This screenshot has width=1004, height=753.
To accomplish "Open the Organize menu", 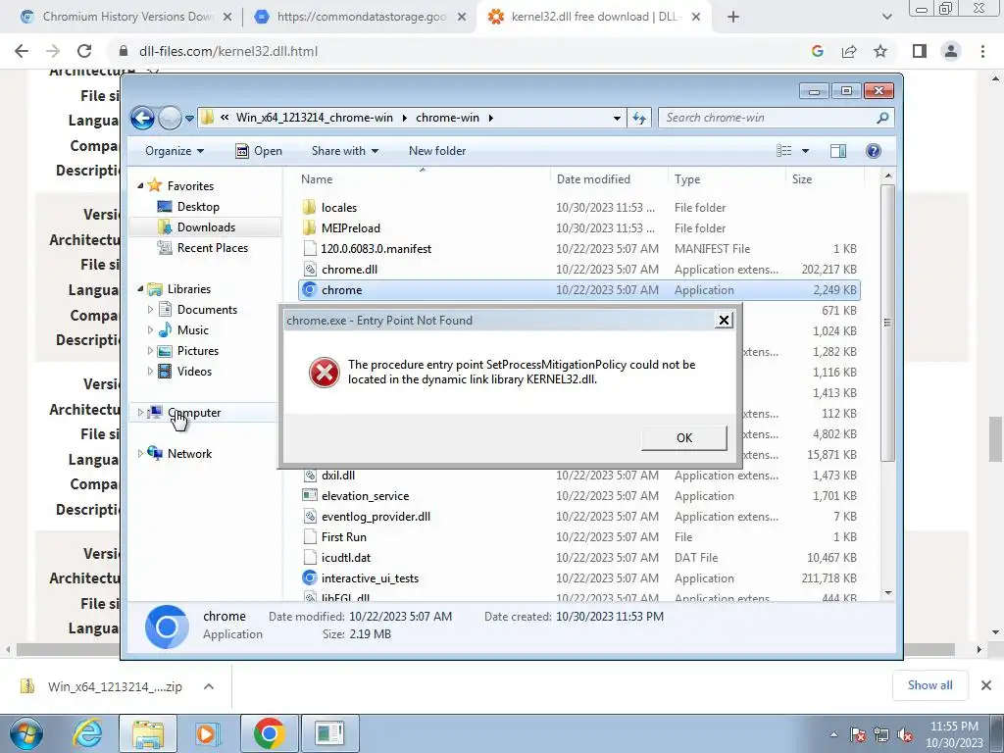I will (175, 151).
